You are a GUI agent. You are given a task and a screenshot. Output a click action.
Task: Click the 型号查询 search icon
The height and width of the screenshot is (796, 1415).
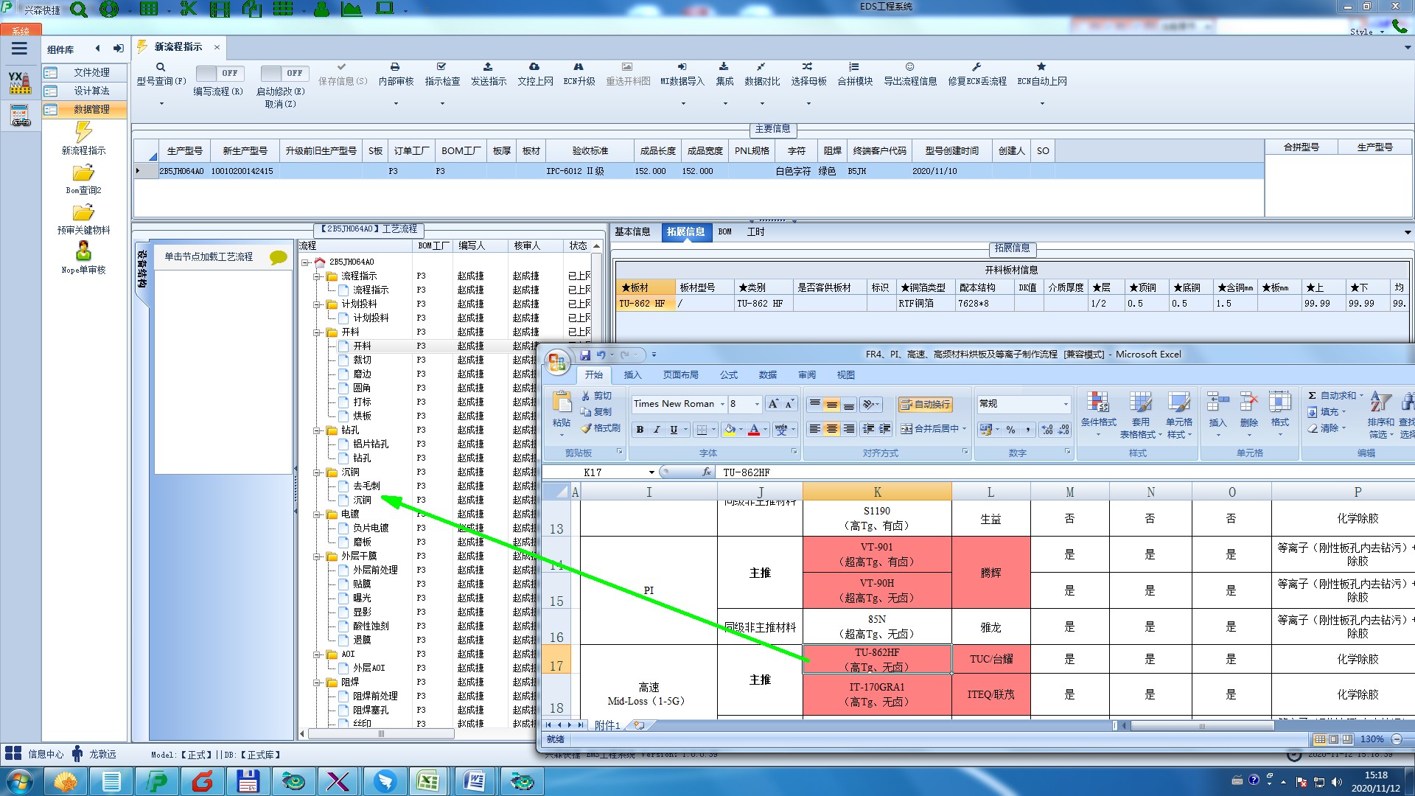(x=161, y=67)
